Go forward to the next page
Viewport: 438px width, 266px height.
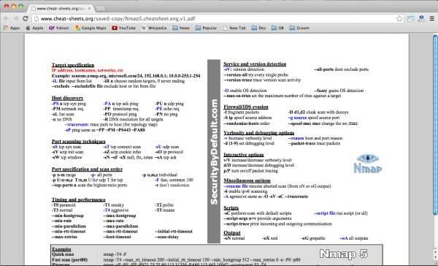click(x=16, y=19)
